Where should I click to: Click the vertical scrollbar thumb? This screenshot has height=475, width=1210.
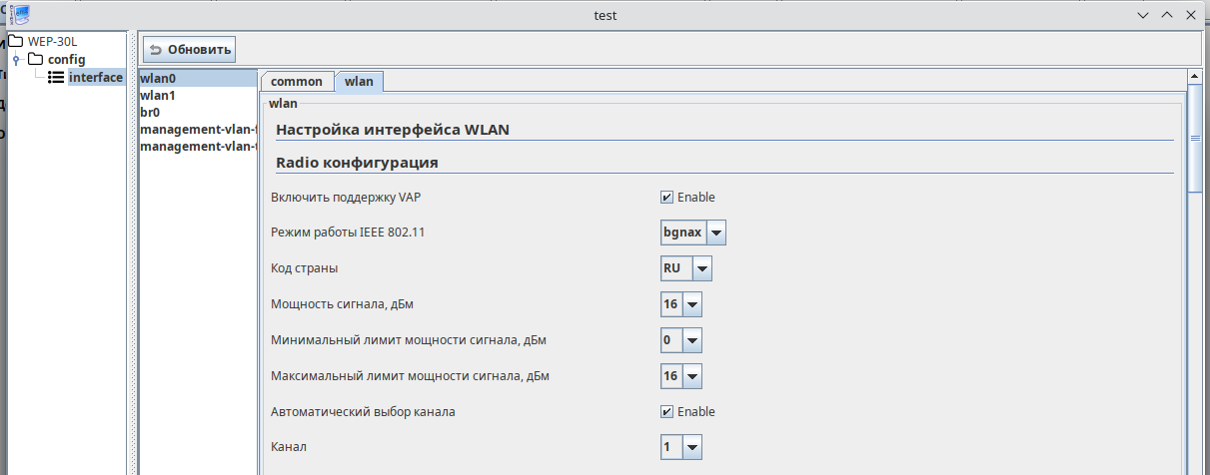(1193, 140)
